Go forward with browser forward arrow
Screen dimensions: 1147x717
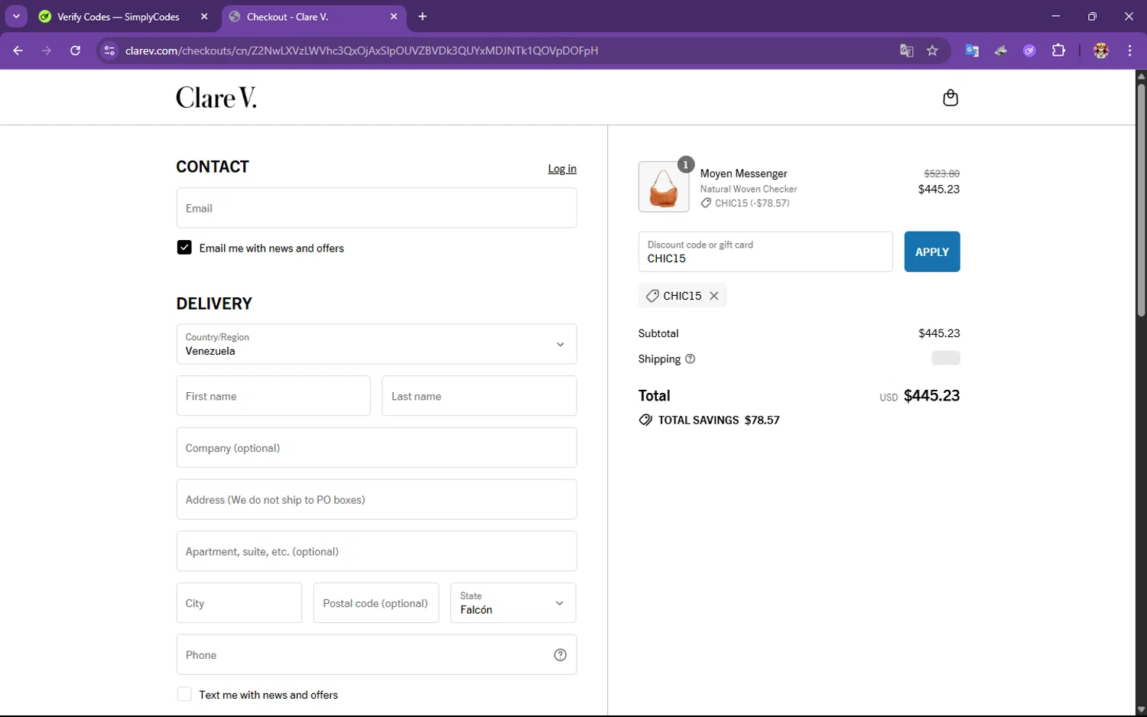click(x=47, y=50)
